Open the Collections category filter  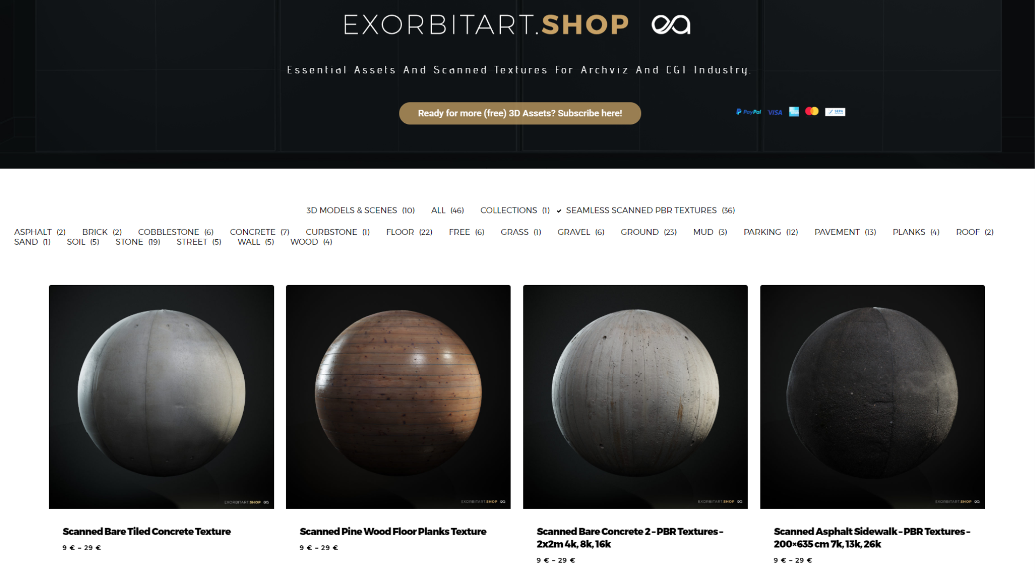tap(515, 210)
